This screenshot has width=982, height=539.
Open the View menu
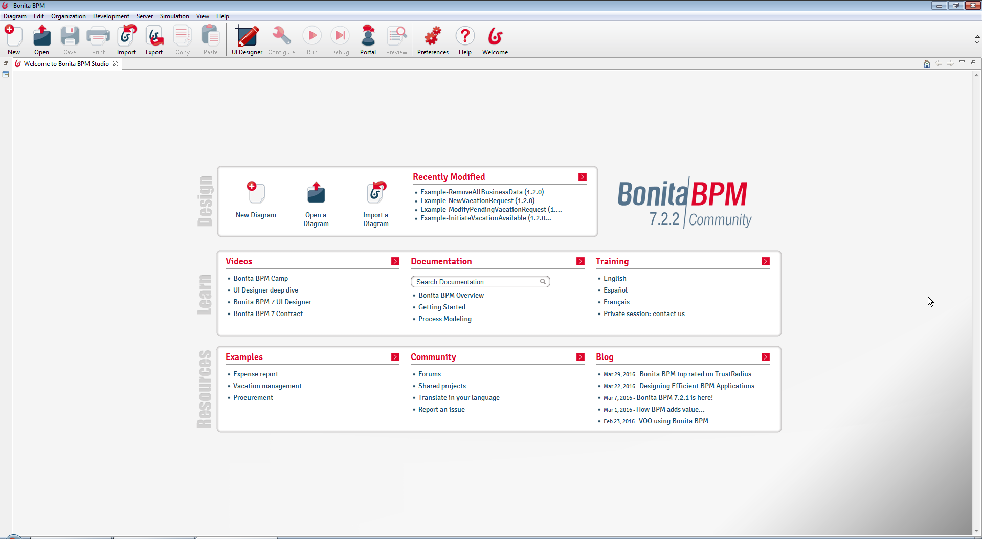[203, 16]
